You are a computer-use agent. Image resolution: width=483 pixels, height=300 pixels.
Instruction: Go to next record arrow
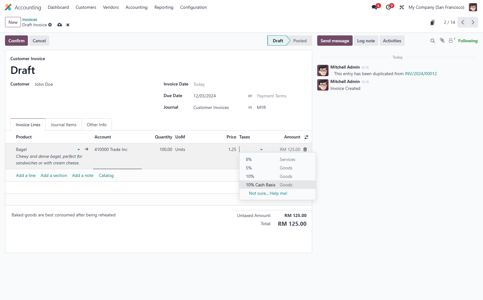pyautogui.click(x=473, y=22)
